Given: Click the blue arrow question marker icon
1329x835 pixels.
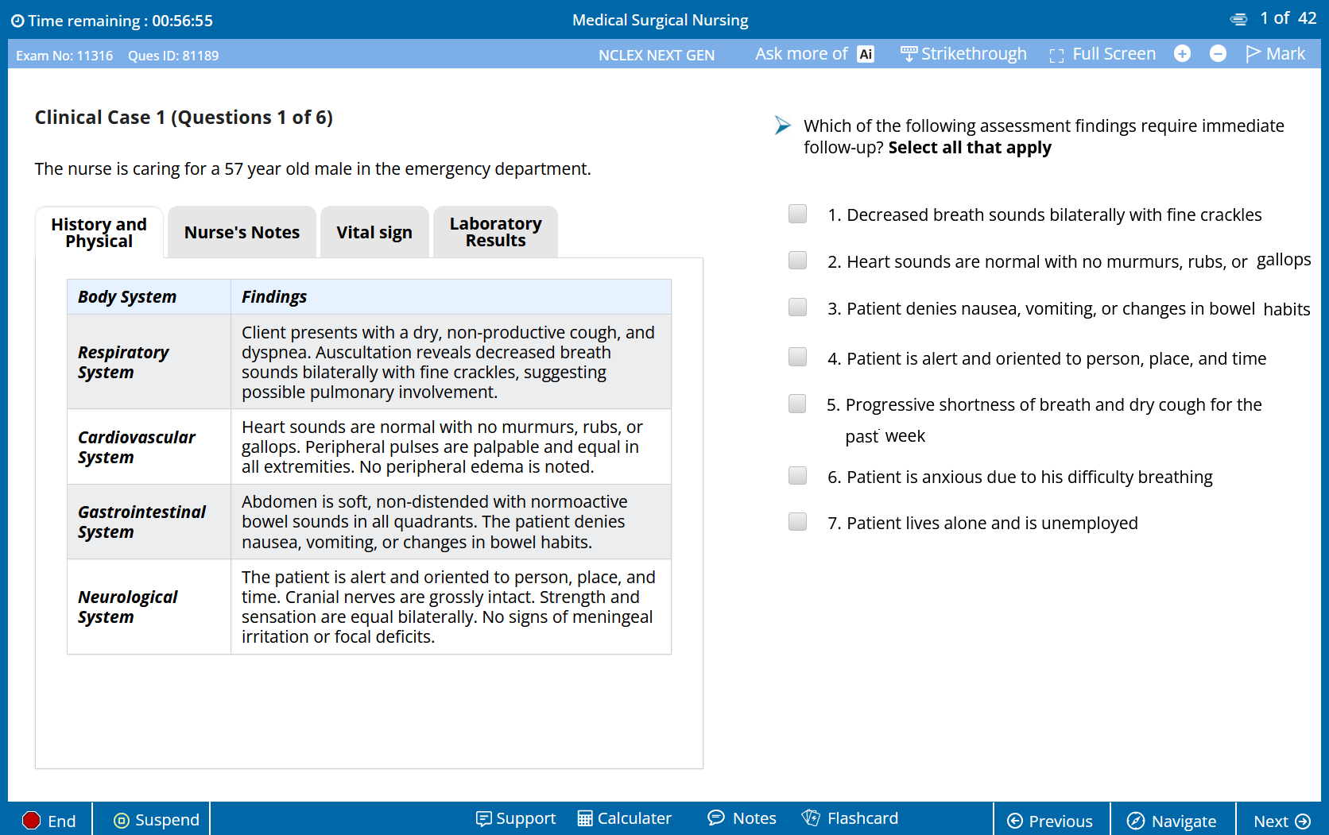Looking at the screenshot, I should pyautogui.click(x=783, y=125).
